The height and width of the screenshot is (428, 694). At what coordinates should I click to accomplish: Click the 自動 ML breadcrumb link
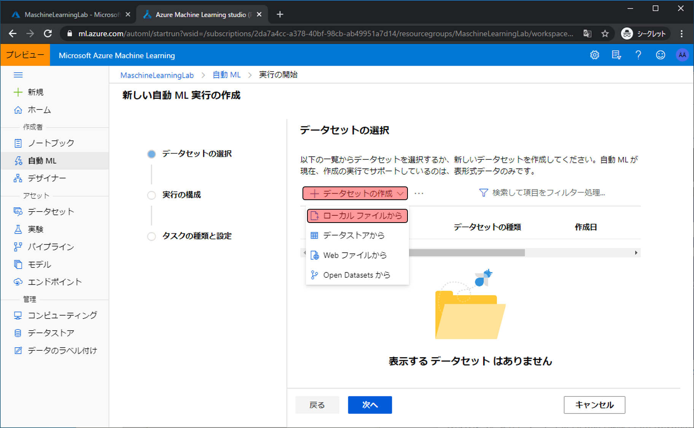tap(226, 75)
